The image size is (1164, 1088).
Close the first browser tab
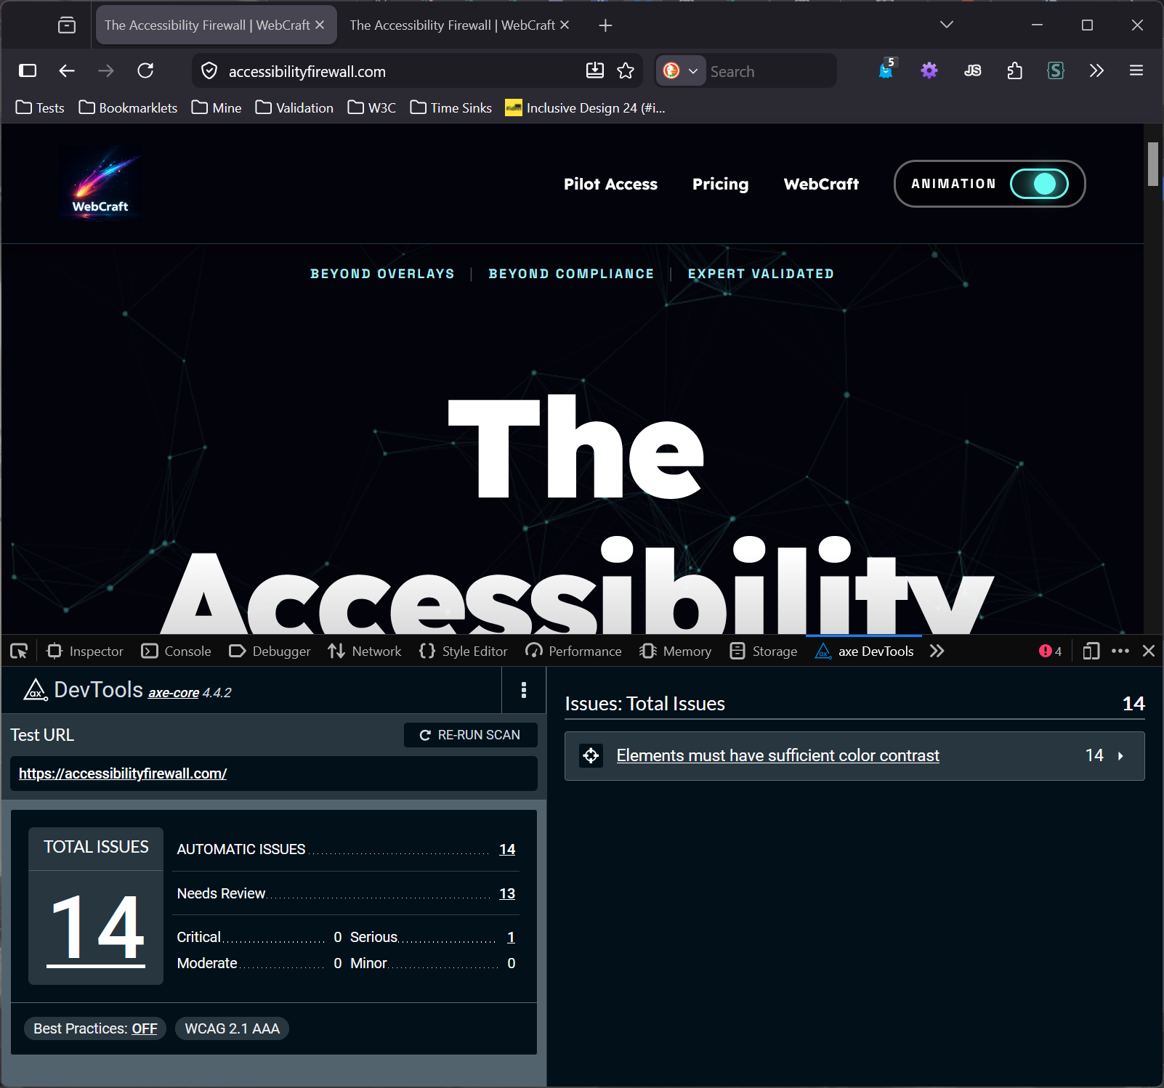(320, 25)
